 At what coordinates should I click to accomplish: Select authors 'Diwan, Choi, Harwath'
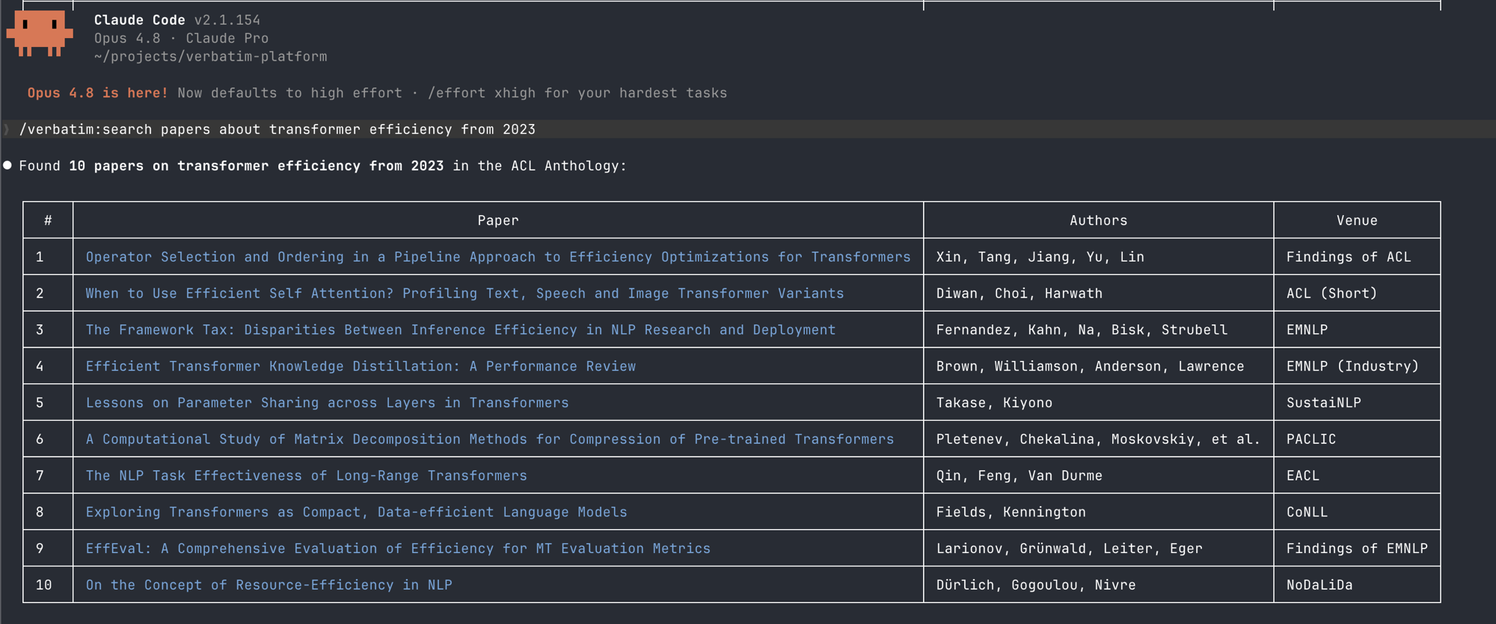[1019, 294]
